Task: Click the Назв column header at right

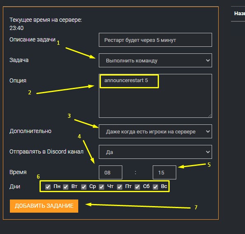Action: 239,14
